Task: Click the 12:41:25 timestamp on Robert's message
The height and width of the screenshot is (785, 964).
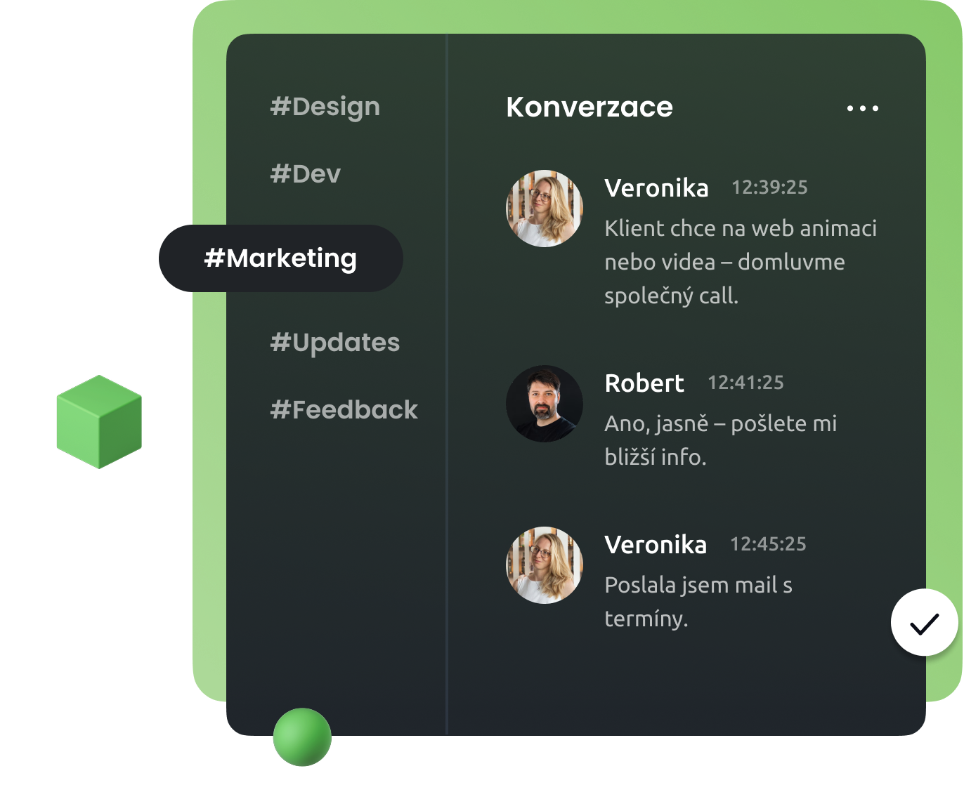Action: [745, 383]
